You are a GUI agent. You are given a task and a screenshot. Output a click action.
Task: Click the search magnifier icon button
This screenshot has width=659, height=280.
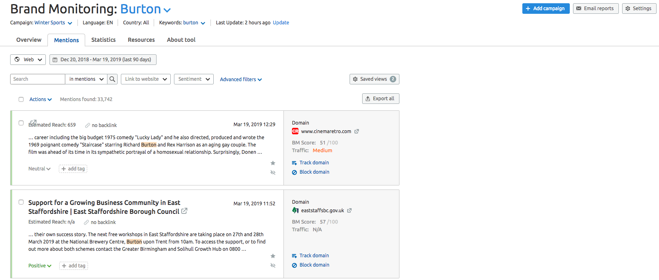pyautogui.click(x=113, y=79)
